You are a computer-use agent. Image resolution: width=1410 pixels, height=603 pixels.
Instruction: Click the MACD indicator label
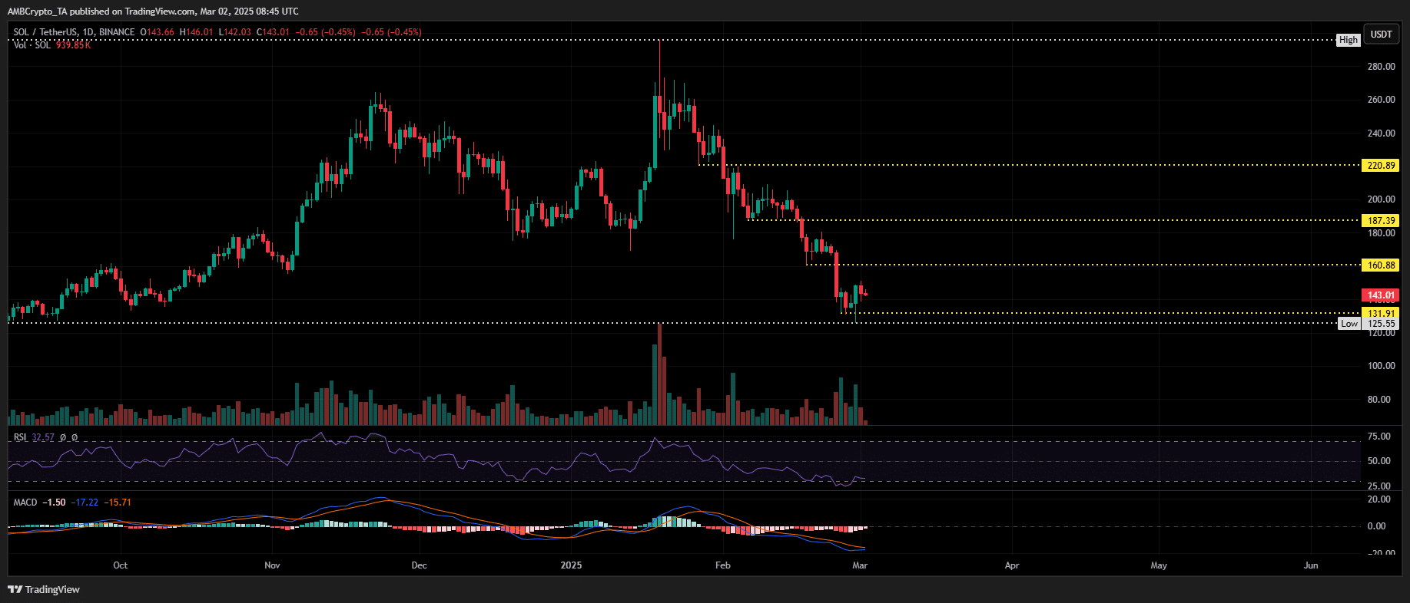click(25, 502)
